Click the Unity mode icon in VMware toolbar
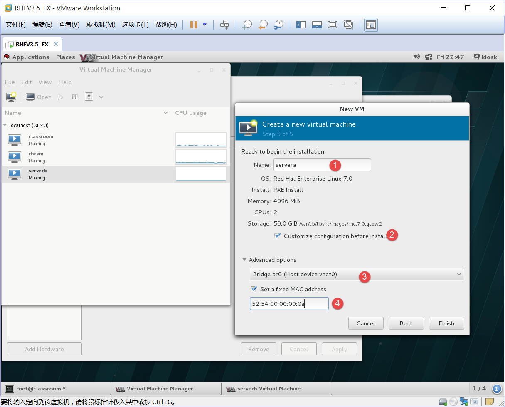Viewport: 505px width, 407px height. tap(348, 25)
